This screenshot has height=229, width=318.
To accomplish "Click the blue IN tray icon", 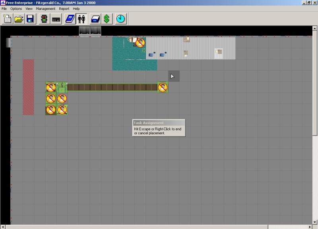I will (95, 19).
